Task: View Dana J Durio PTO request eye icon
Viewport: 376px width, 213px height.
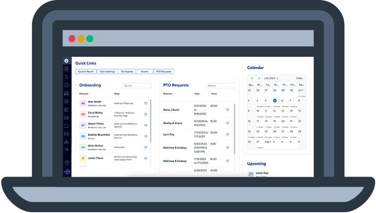Action: point(228,110)
